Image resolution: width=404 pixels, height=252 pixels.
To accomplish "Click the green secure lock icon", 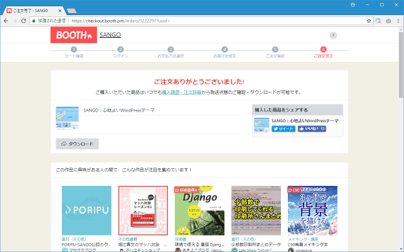I will click(x=33, y=21).
